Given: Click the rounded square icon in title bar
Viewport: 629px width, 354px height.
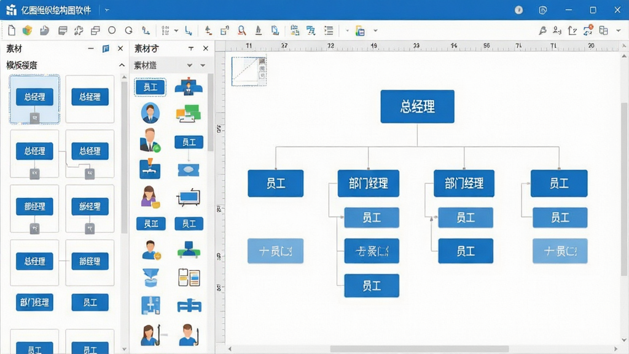Looking at the screenshot, I should tap(543, 10).
